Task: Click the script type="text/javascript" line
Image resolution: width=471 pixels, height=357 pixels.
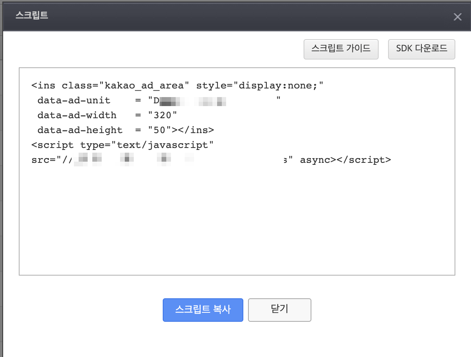Action: (x=123, y=145)
